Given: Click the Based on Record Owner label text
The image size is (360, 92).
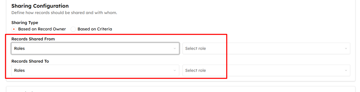Looking at the screenshot, I should coord(42,29).
